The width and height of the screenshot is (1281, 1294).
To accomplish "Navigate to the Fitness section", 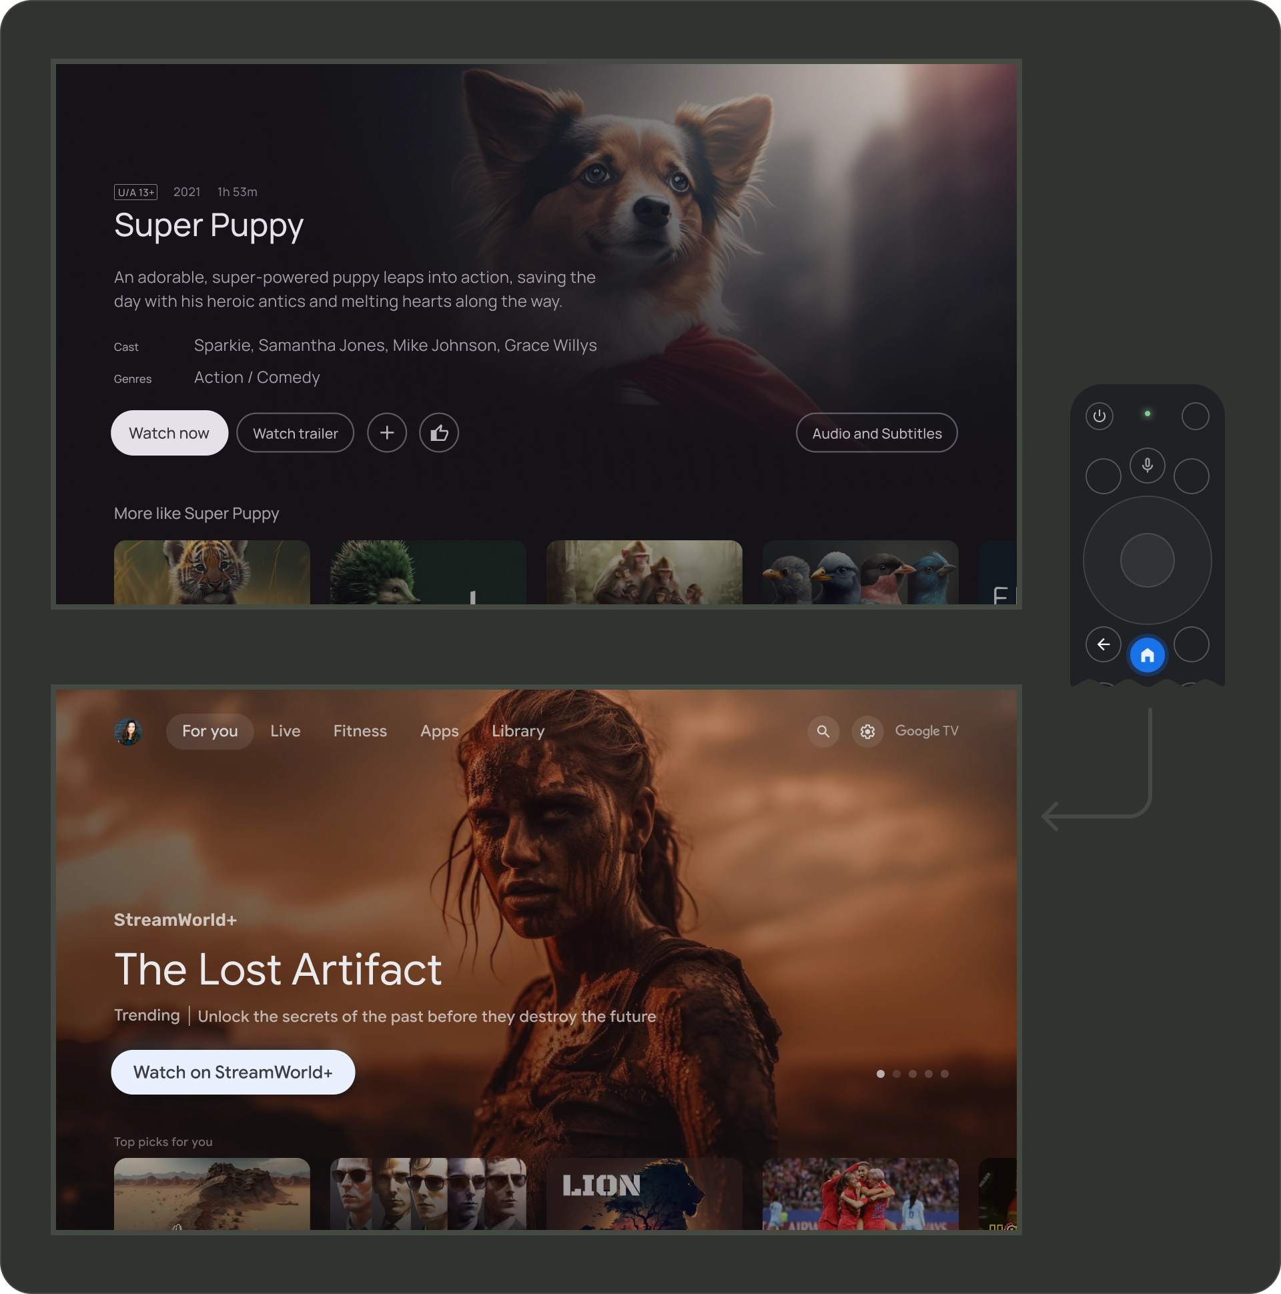I will click(x=360, y=730).
